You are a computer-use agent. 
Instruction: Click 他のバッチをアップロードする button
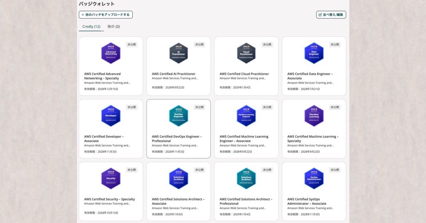[x=106, y=15]
